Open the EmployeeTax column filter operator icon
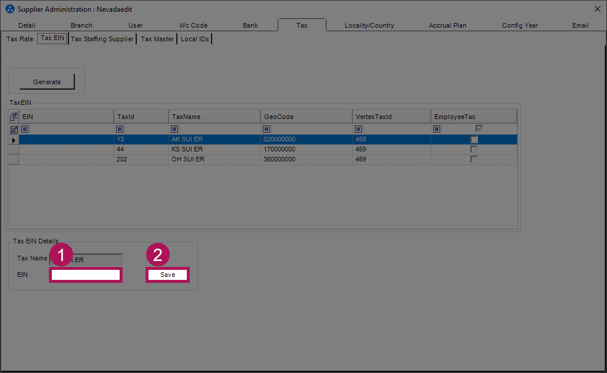The image size is (607, 373). click(x=437, y=129)
